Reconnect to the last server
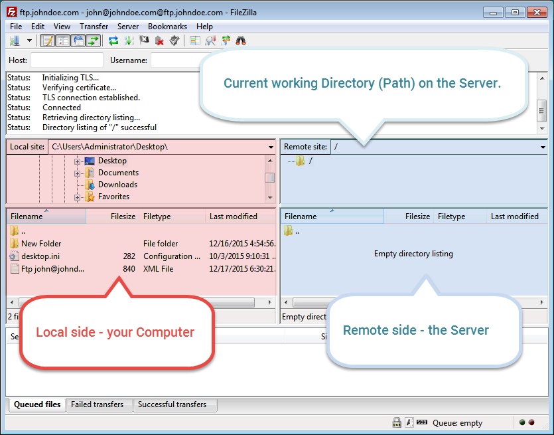The height and width of the screenshot is (435, 554). pos(174,41)
